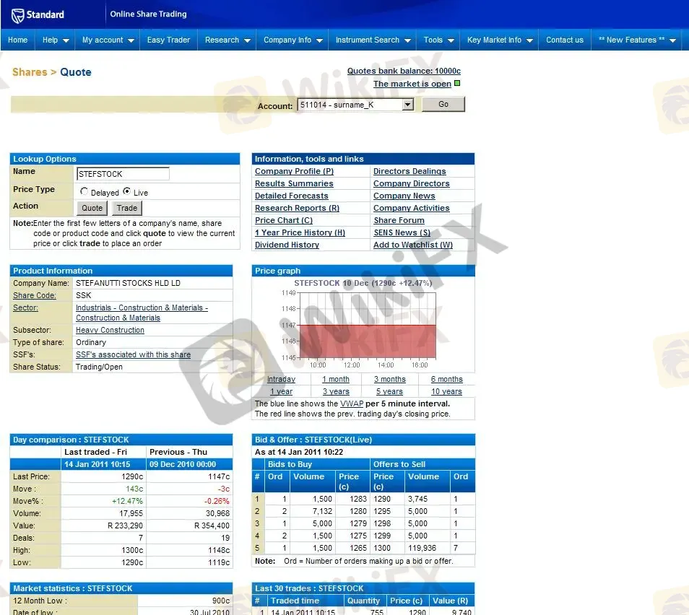Expand the Key Market Info menu
The height and width of the screenshot is (615, 689).
click(x=499, y=40)
